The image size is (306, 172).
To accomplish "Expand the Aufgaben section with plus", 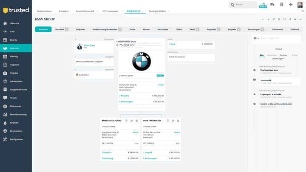I will click(x=75, y=56).
